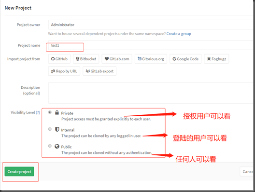The image size is (255, 192).
Task: Open the Project owner field
Action: tap(151, 25)
